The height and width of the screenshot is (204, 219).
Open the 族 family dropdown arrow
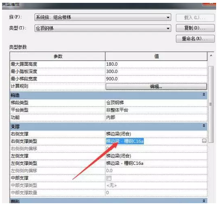click(168, 18)
